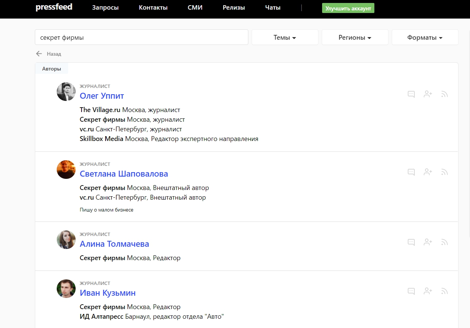Viewport: 470px width, 328px height.
Task: Subscribe to Олег Уппит's feed icon
Action: pos(444,94)
